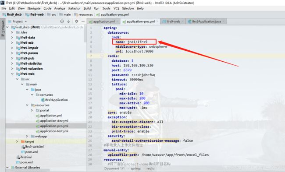The width and height of the screenshot is (285, 172).
Task: Switch to the Ifrs9Application.java editor tab
Action: pos(206,21)
